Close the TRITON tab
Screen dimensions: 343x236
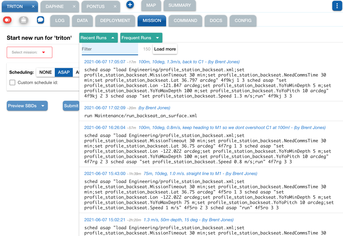33,6
